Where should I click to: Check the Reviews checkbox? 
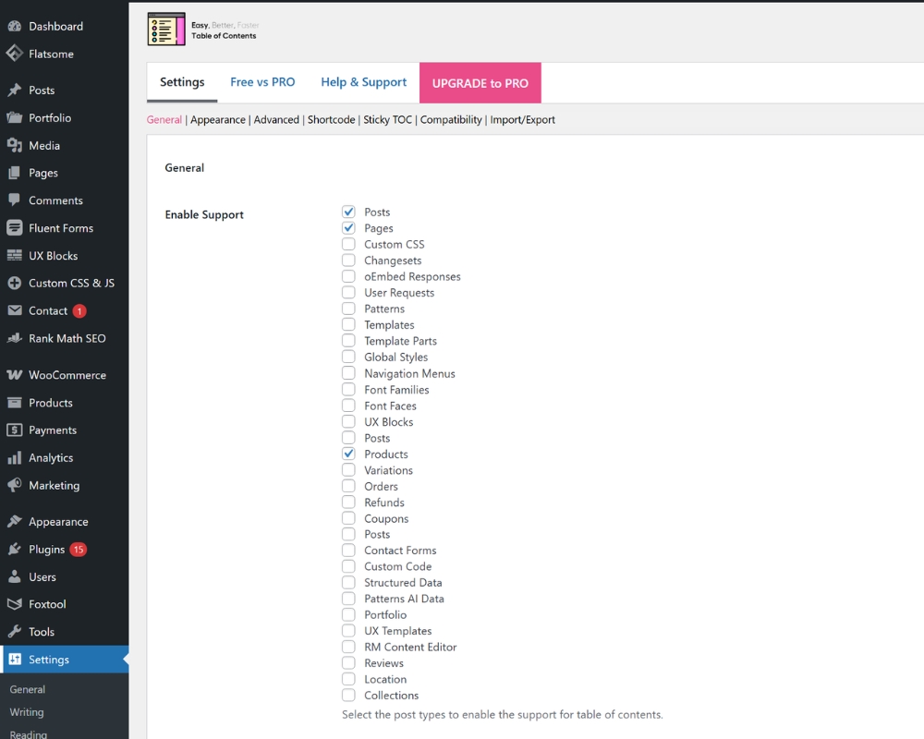tap(349, 663)
